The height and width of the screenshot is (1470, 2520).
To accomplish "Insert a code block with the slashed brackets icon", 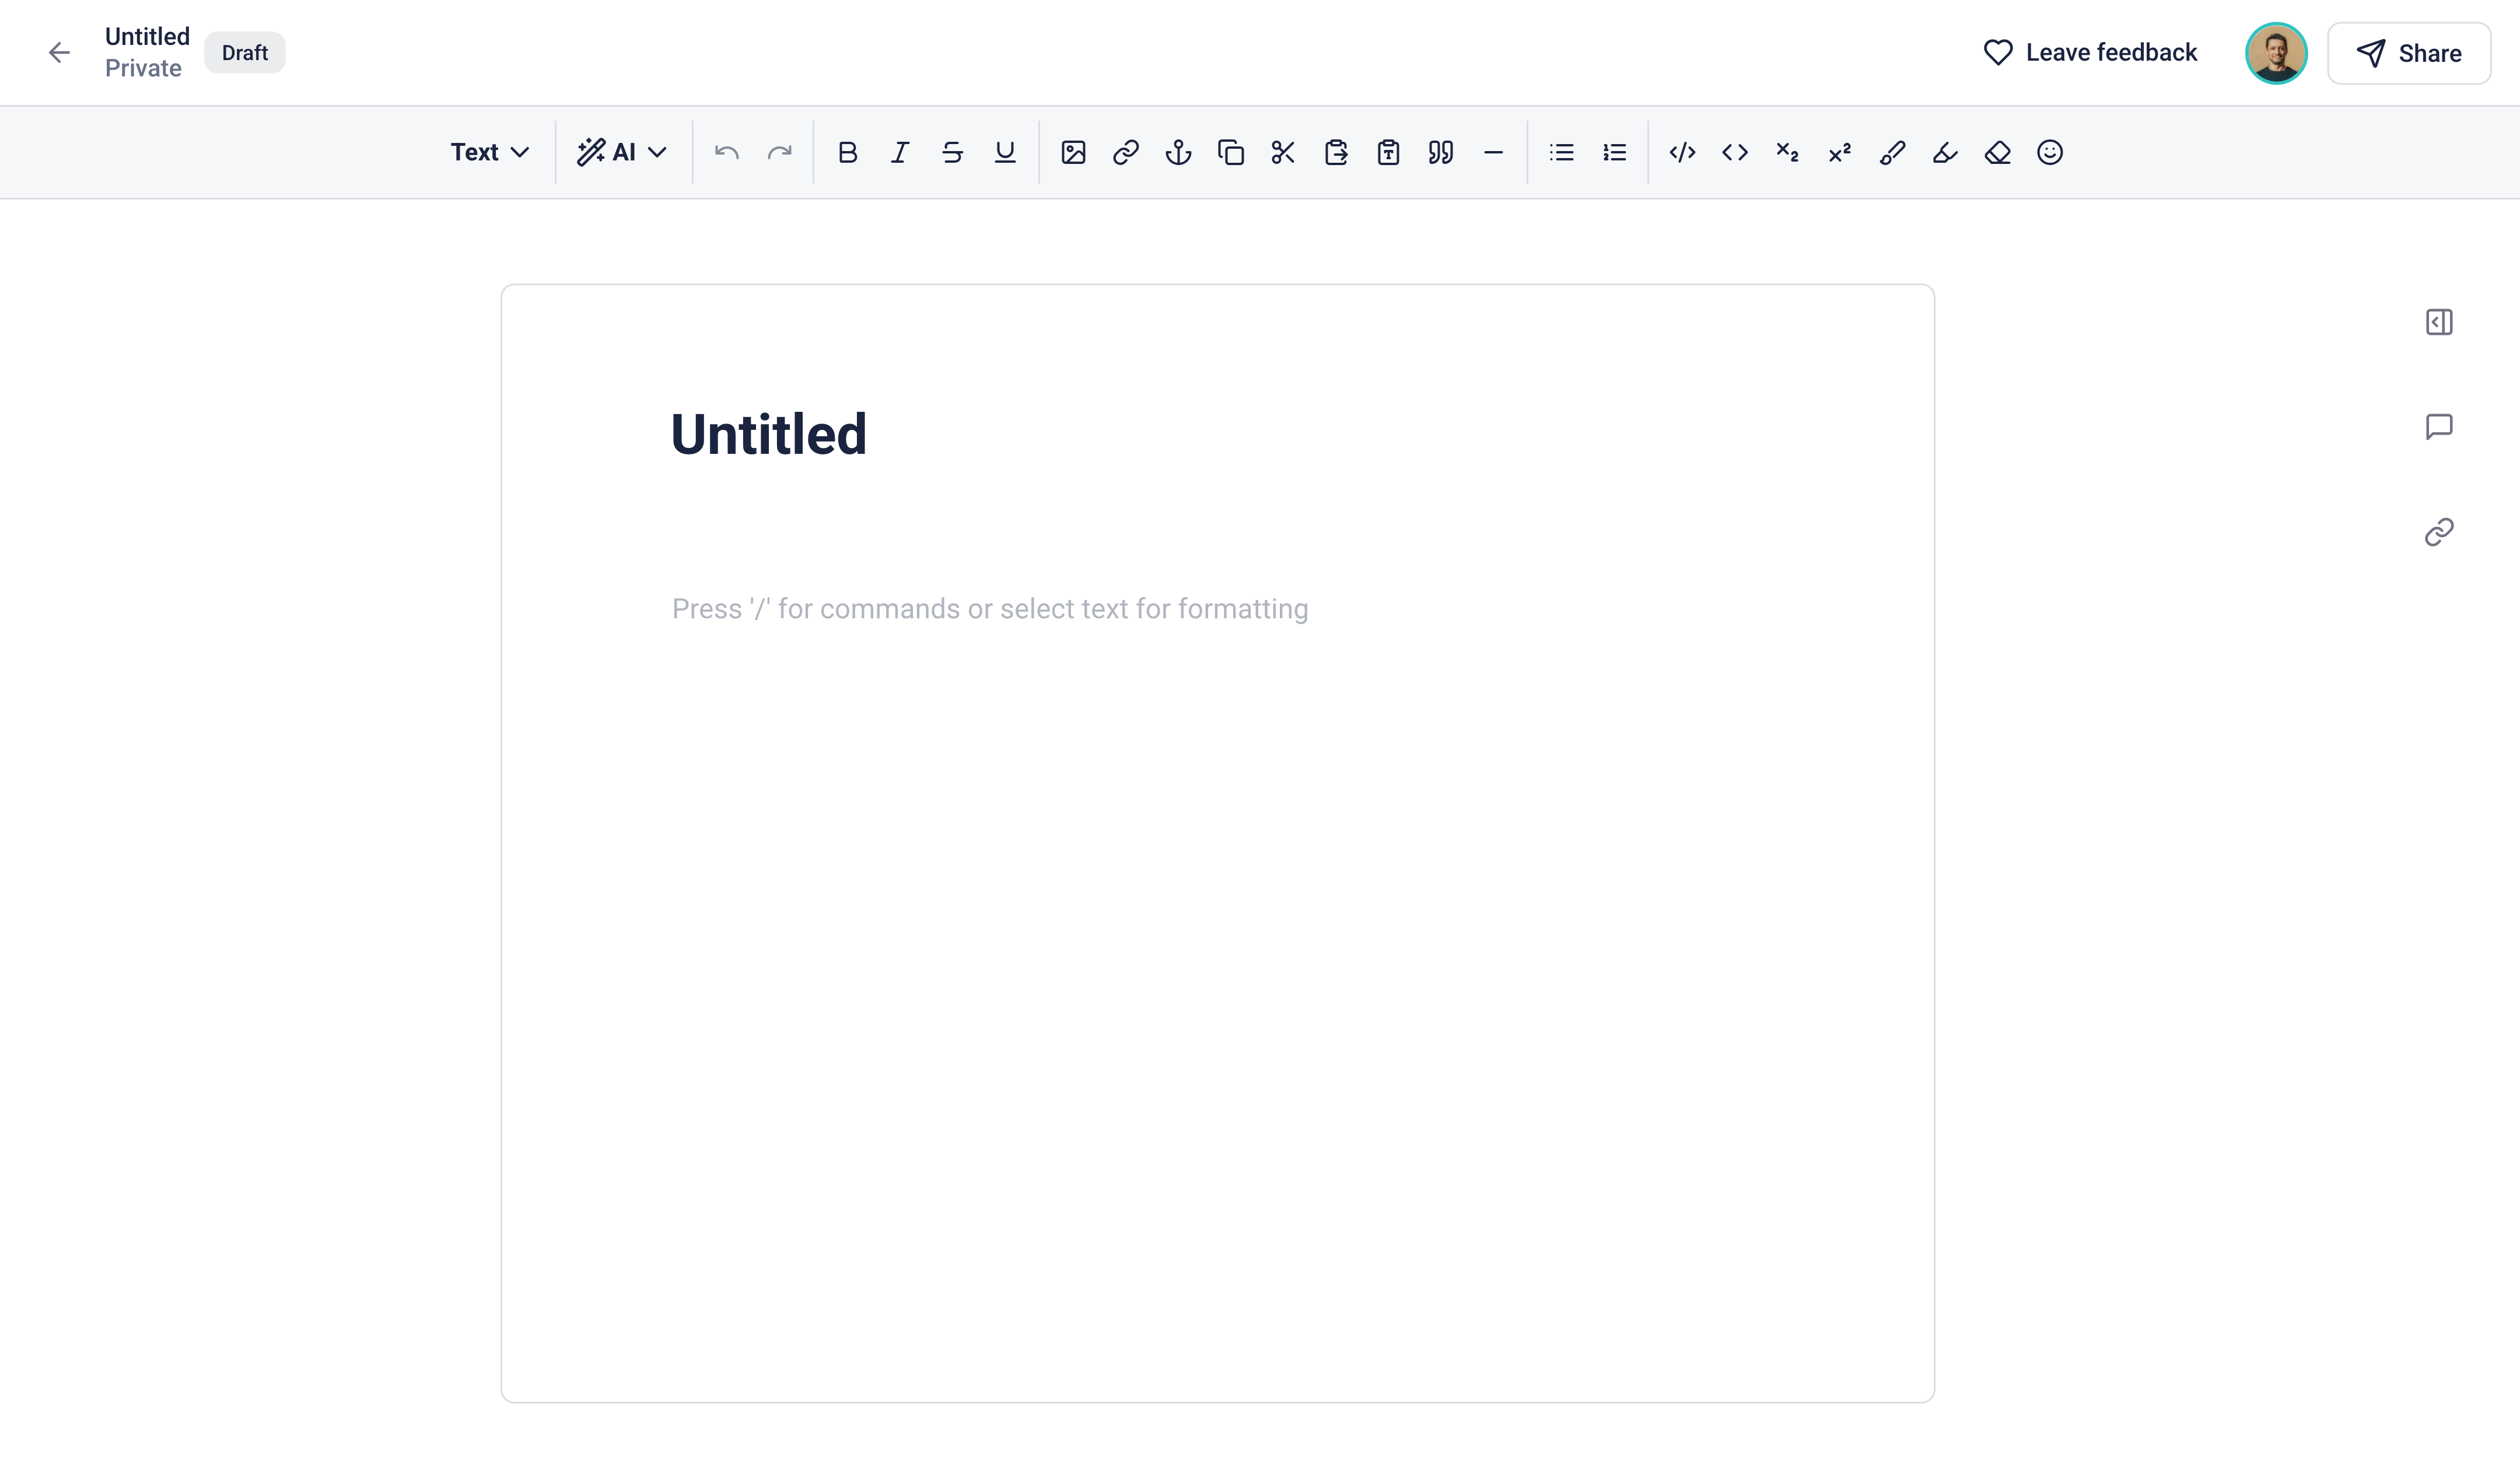I will (x=1682, y=152).
